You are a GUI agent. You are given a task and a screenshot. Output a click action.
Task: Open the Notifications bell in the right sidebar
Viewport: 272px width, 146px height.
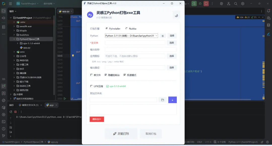[x=268, y=11]
